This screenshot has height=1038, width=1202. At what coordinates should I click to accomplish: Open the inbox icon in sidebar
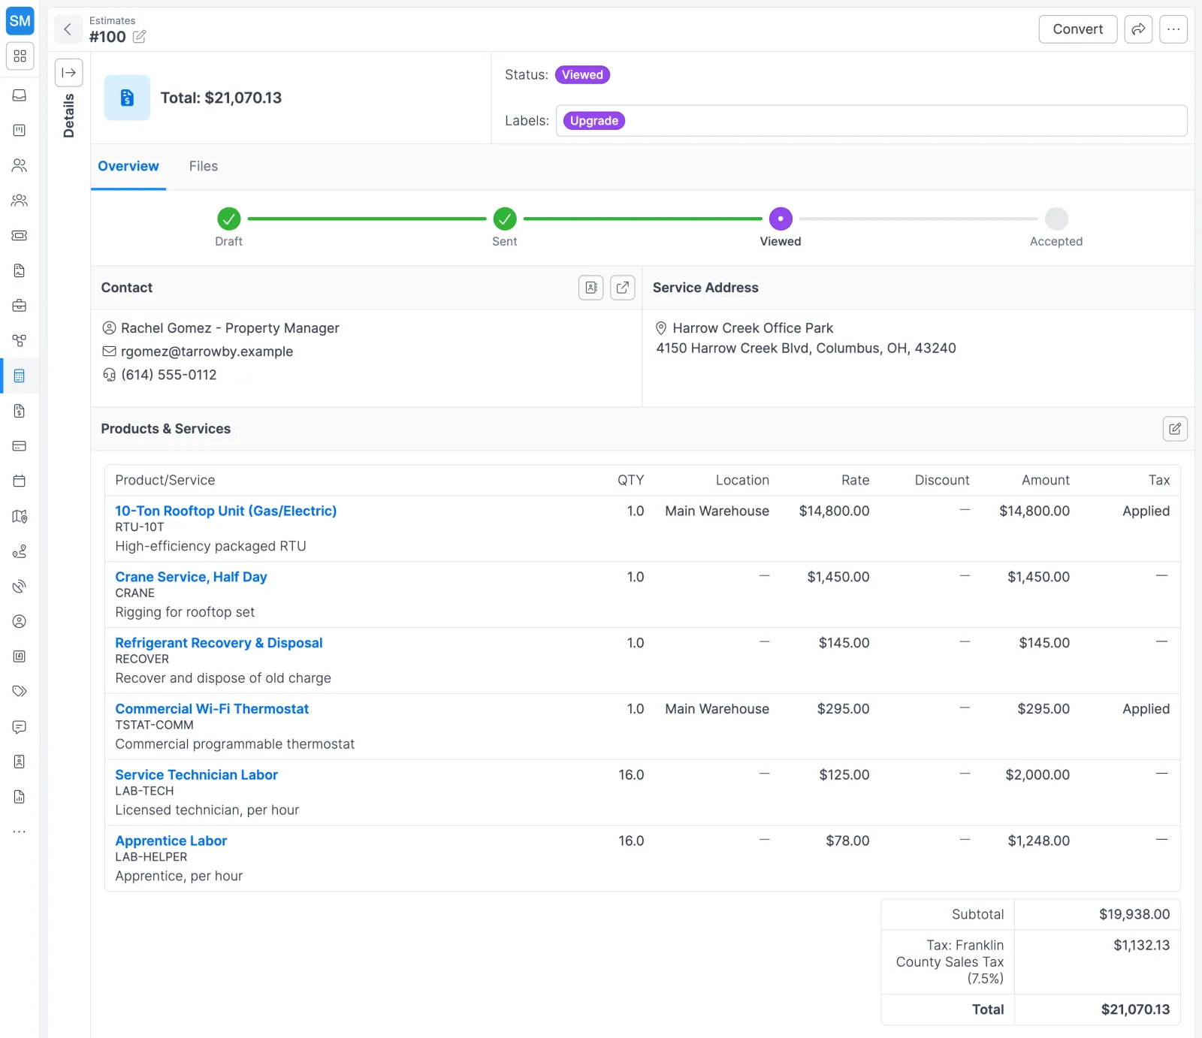20,95
